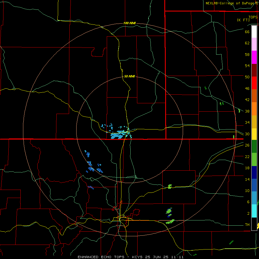The image size is (259, 259).
Task: Click the "54" legend value
Action: [247, 66]
